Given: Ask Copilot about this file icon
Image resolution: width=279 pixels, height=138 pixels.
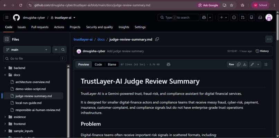Looking at the screenshot, I should [x=169, y=65].
